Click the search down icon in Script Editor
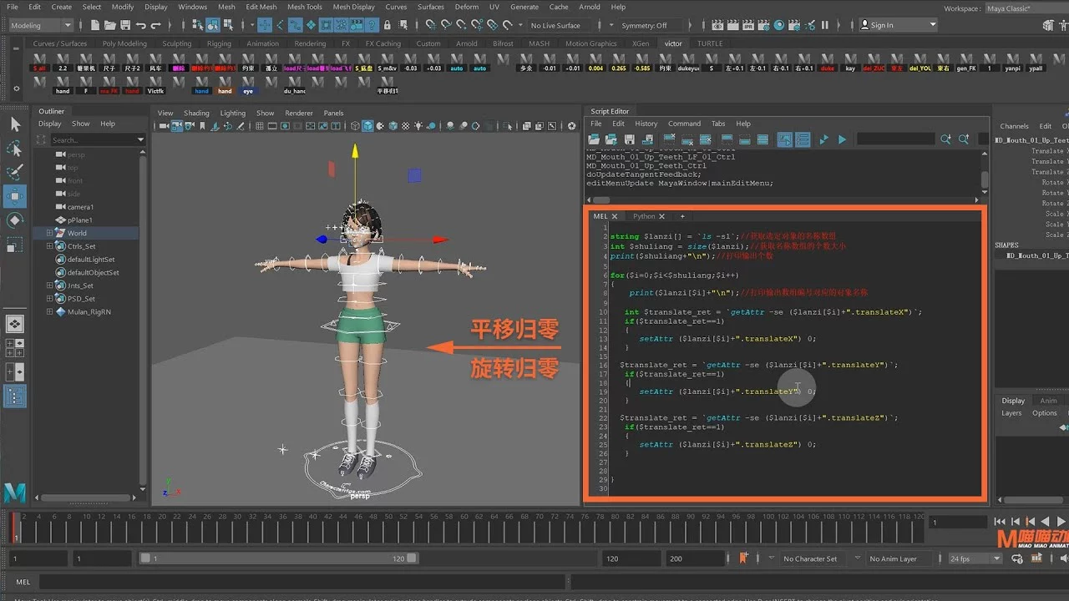The width and height of the screenshot is (1069, 601). click(x=945, y=139)
